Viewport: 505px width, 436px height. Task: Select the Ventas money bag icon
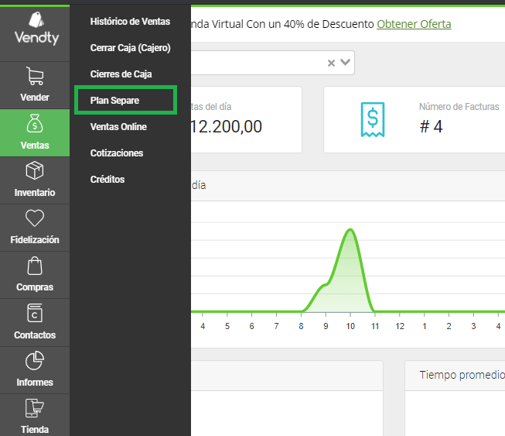[x=35, y=123]
